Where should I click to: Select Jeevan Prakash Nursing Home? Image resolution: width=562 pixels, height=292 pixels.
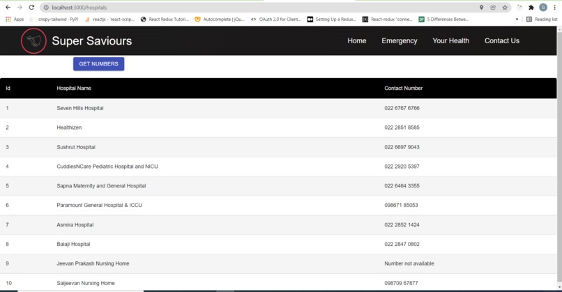point(93,263)
